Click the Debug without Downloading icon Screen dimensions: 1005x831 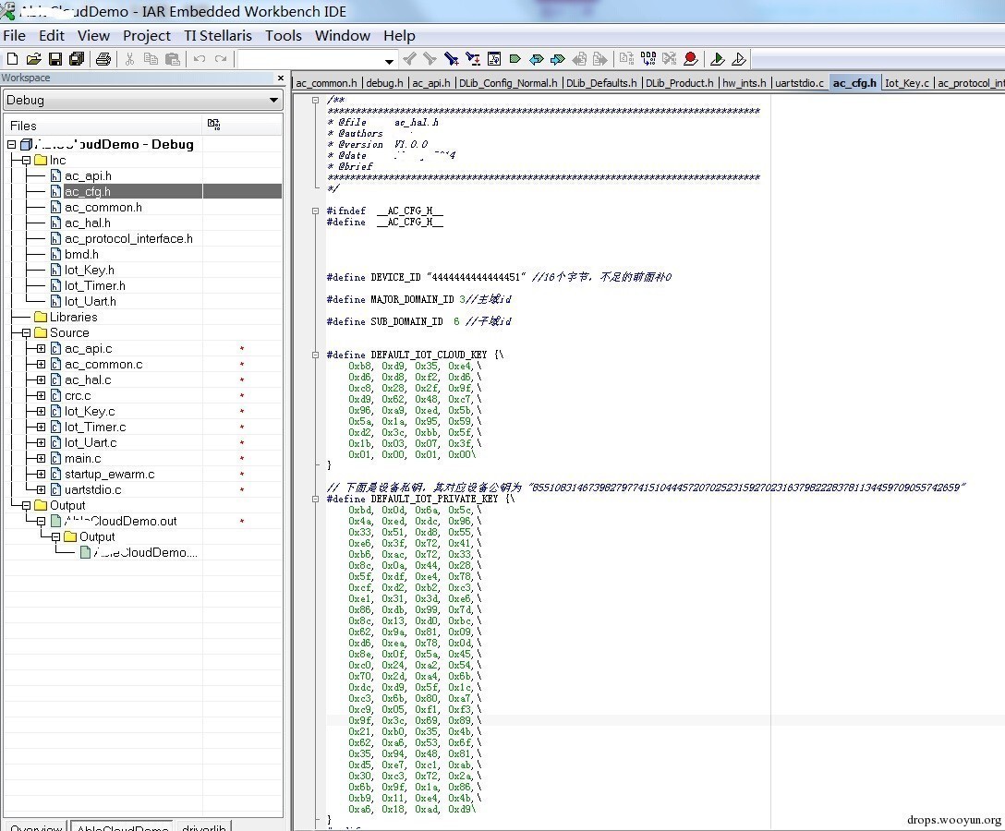pyautogui.click(x=739, y=59)
